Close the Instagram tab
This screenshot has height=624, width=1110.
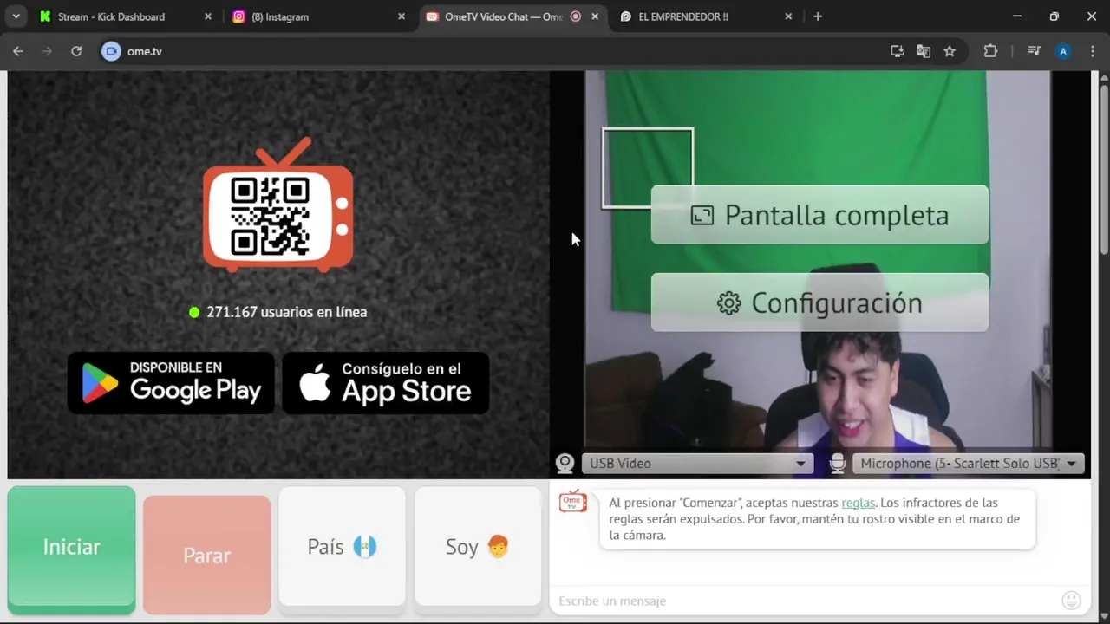(402, 16)
